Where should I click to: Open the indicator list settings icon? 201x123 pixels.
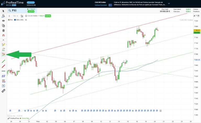26,20
